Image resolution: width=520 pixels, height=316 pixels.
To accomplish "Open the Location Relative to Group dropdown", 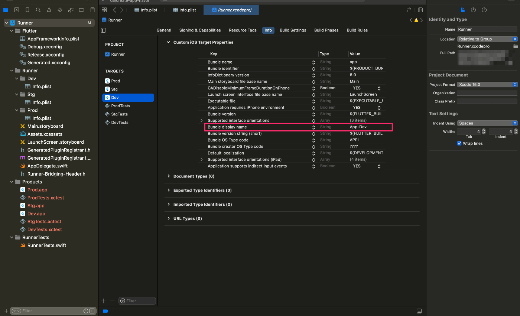I will [487, 39].
